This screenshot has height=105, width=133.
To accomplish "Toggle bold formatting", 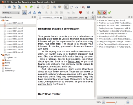I will click(x=25, y=13).
